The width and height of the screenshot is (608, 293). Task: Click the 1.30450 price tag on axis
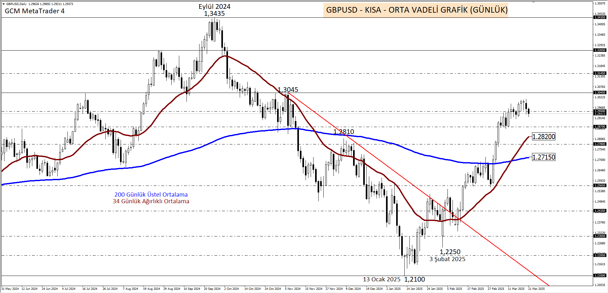click(x=600, y=93)
